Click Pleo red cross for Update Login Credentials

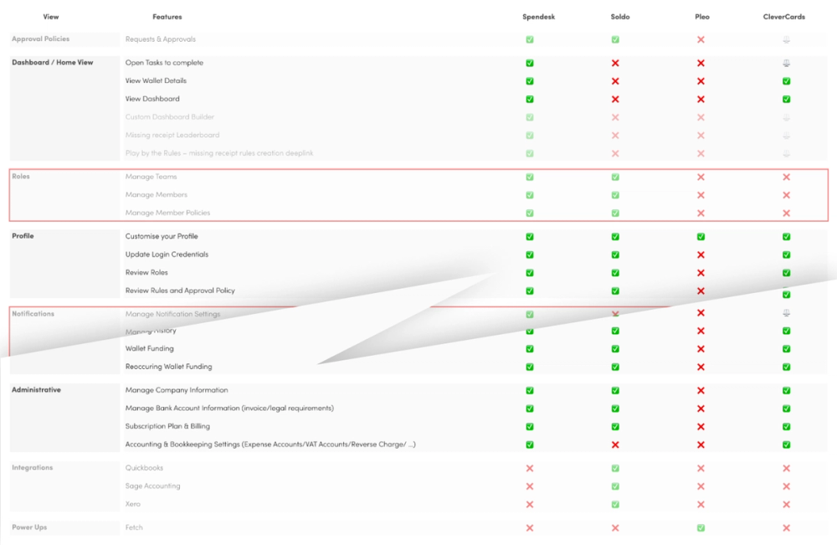pyautogui.click(x=701, y=255)
